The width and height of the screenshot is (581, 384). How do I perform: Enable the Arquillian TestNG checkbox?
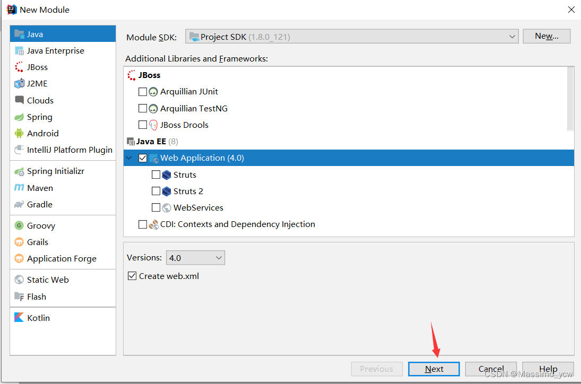[143, 108]
